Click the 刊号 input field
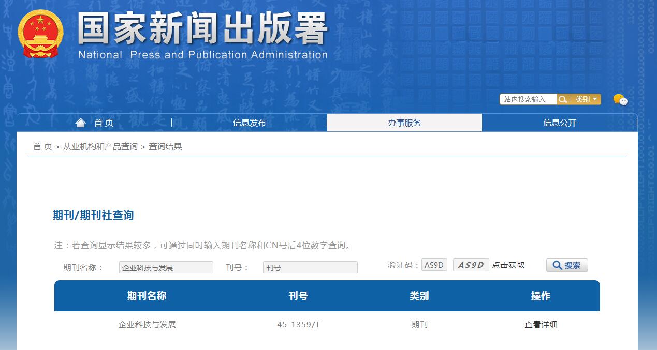The height and width of the screenshot is (350, 657). tap(310, 267)
